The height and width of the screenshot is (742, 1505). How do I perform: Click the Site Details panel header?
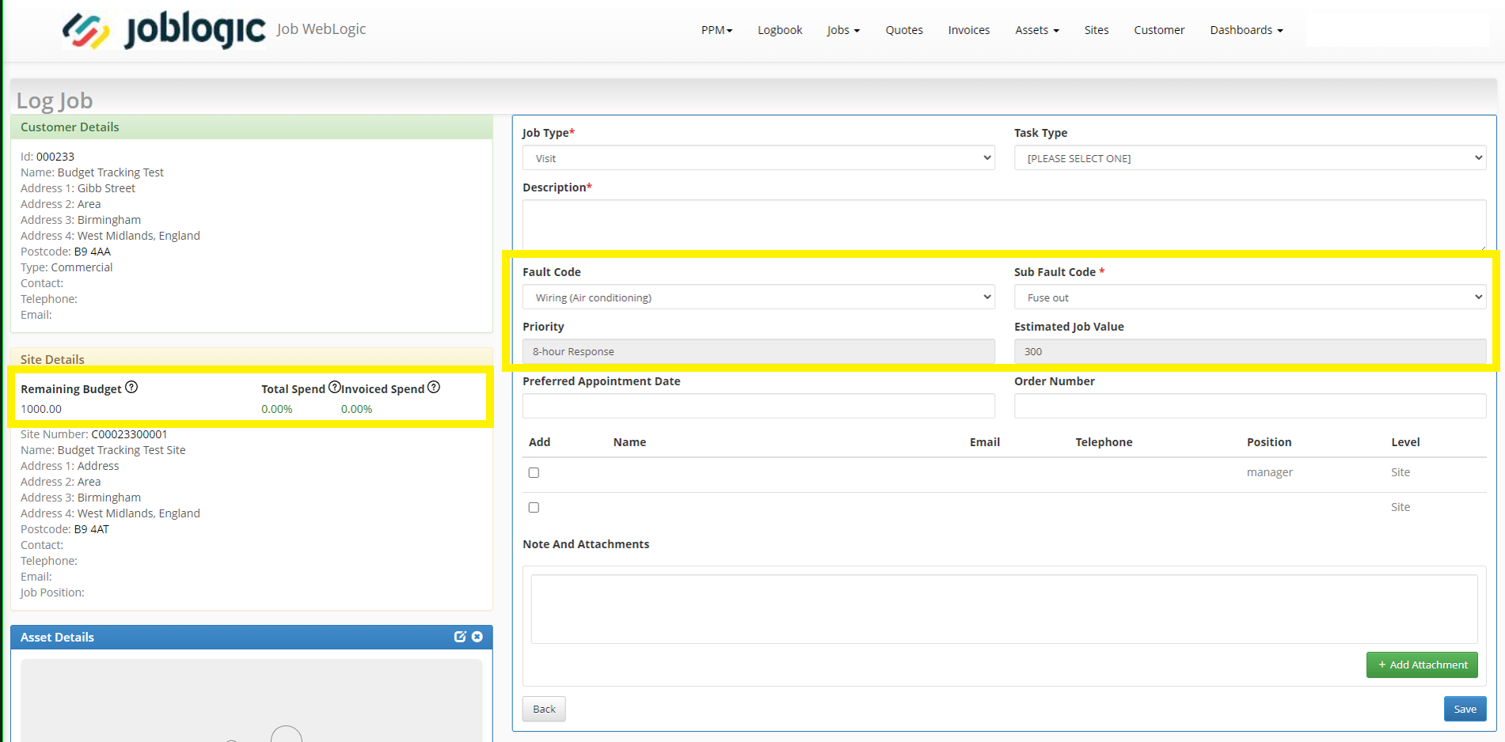[252, 359]
